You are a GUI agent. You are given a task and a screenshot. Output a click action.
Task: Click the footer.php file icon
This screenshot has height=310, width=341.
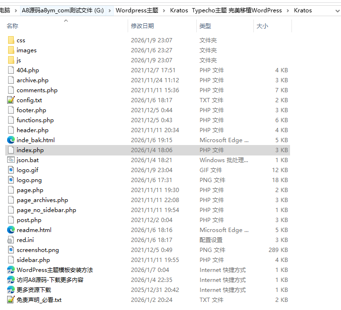click(x=11, y=110)
